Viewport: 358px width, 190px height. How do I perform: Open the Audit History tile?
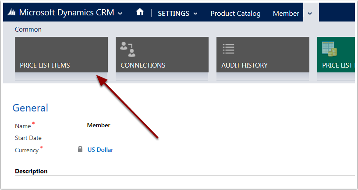click(263, 55)
